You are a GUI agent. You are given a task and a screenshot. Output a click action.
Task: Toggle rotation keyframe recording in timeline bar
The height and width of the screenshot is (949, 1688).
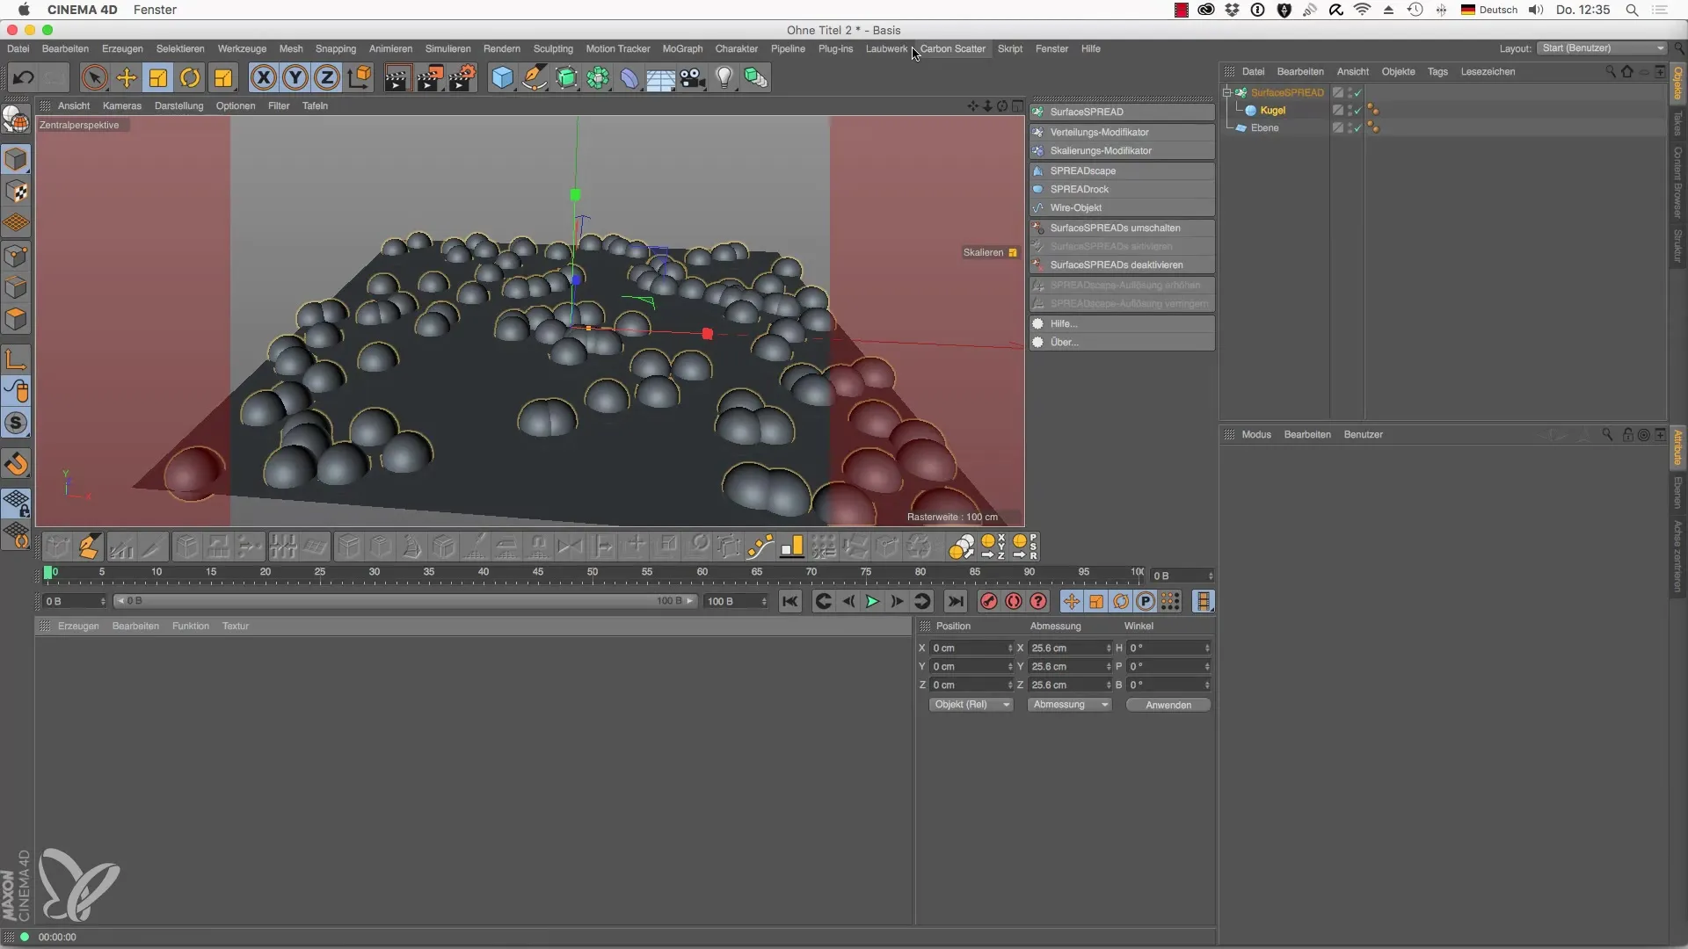tap(1121, 601)
